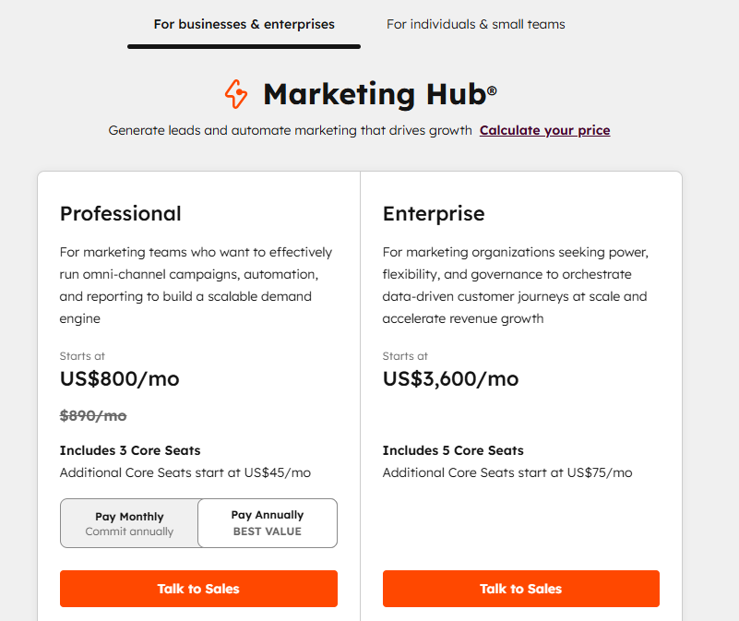
Task: Click the Enterprise plan heading
Action: (434, 214)
